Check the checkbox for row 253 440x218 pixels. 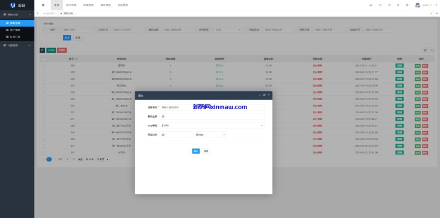click(44, 106)
